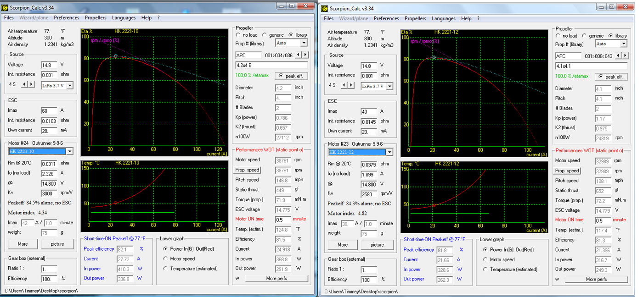The height and width of the screenshot is (297, 643).
Task: Open Prop # Auto dropdown, HK 2221-10 window
Action: pos(304,43)
